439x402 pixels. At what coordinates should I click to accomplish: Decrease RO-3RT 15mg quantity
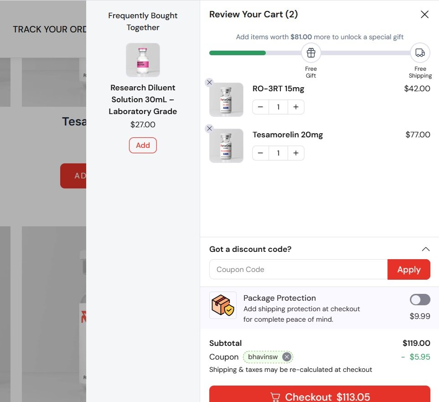click(260, 107)
